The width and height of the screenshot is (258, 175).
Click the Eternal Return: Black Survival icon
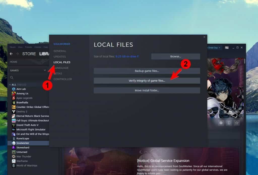(x=14, y=116)
